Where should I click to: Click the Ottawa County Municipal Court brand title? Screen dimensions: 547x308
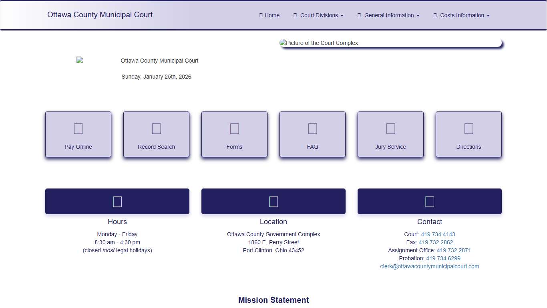(x=100, y=15)
